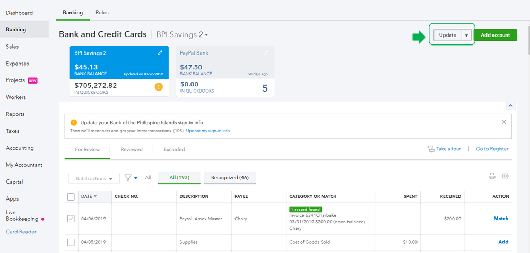The height and width of the screenshot is (253, 530).
Task: Check the 04/05/2019 Supplies transaction checkbox
Action: 71,242
